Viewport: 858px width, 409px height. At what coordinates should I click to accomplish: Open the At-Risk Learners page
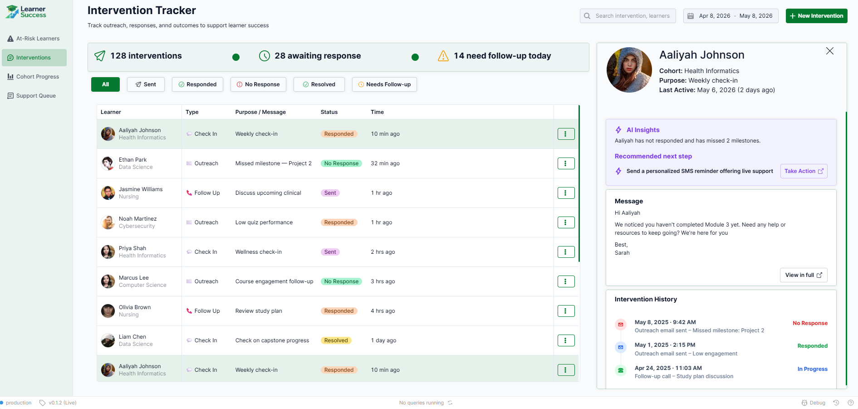tap(34, 39)
